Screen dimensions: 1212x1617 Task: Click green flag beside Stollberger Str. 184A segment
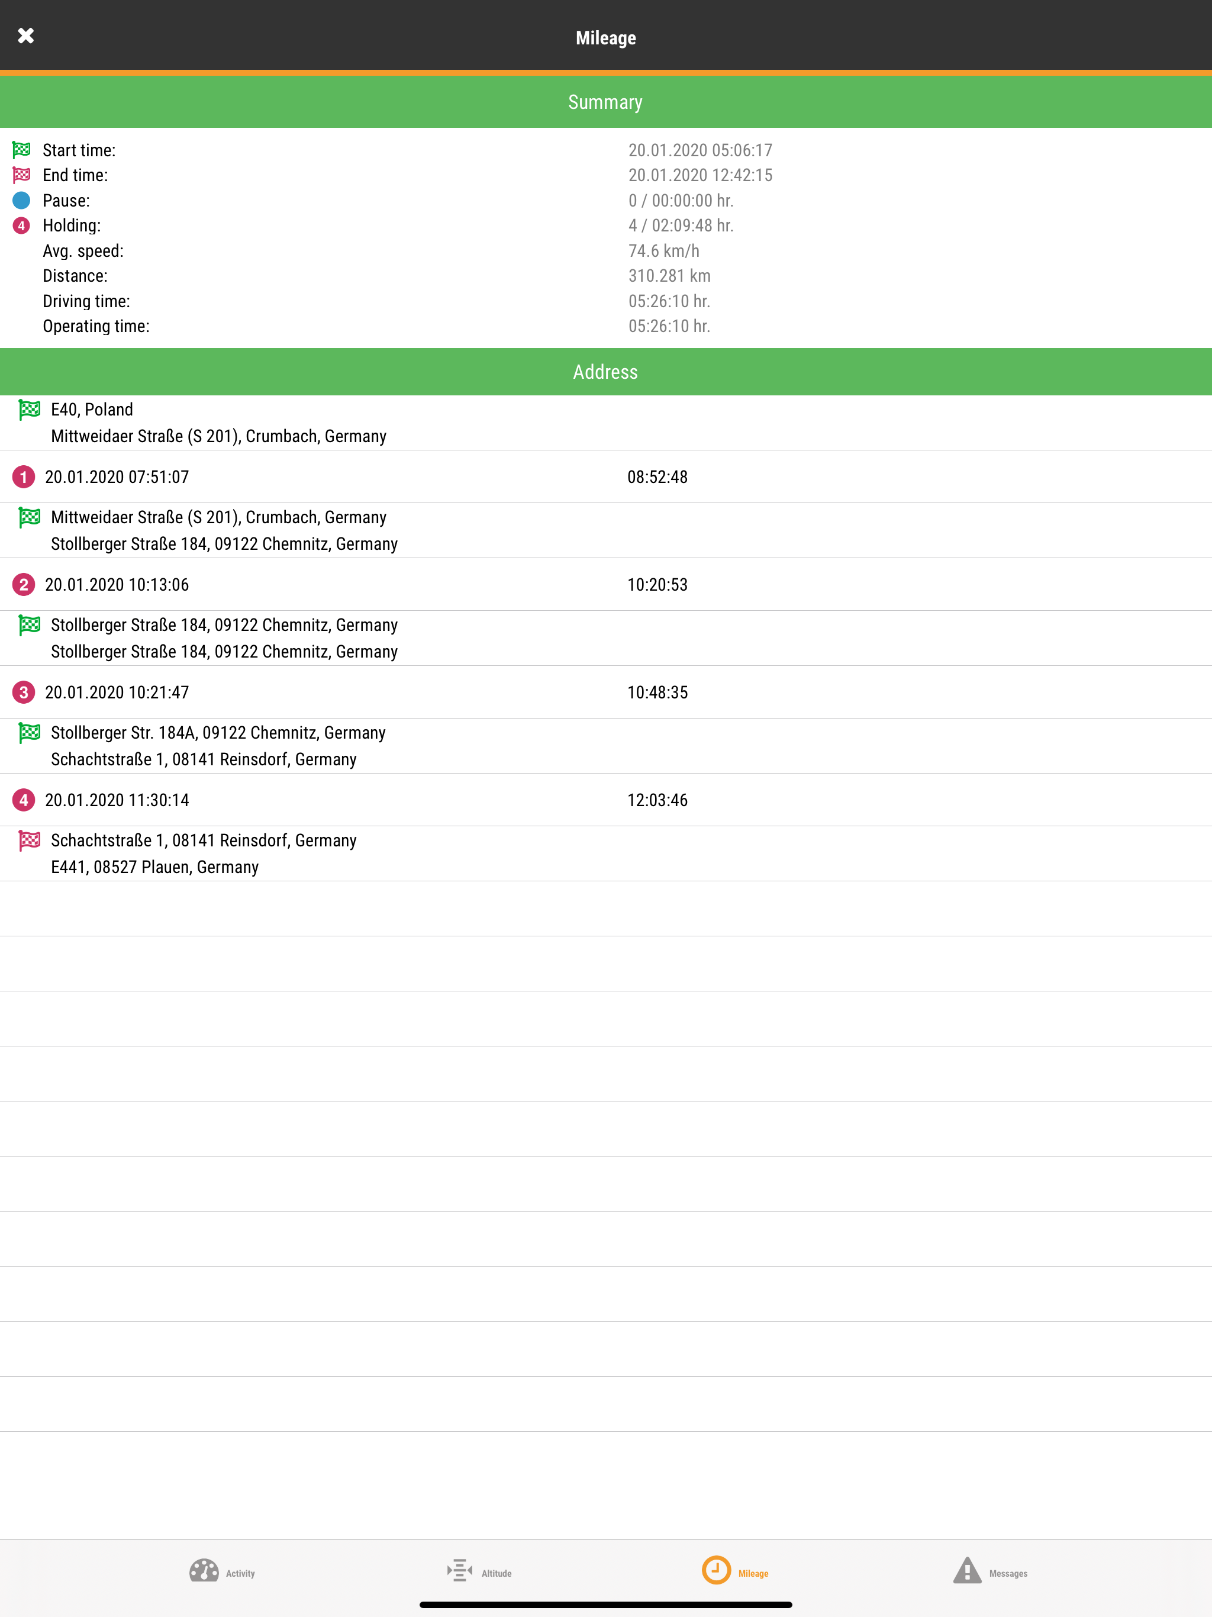tap(29, 733)
